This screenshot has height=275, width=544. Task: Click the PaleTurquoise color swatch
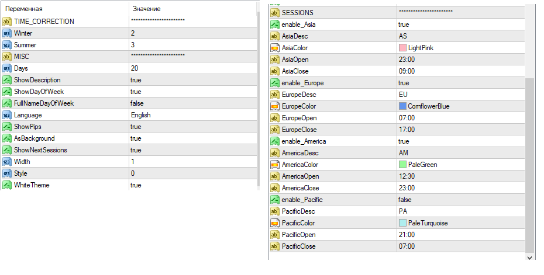[402, 223]
